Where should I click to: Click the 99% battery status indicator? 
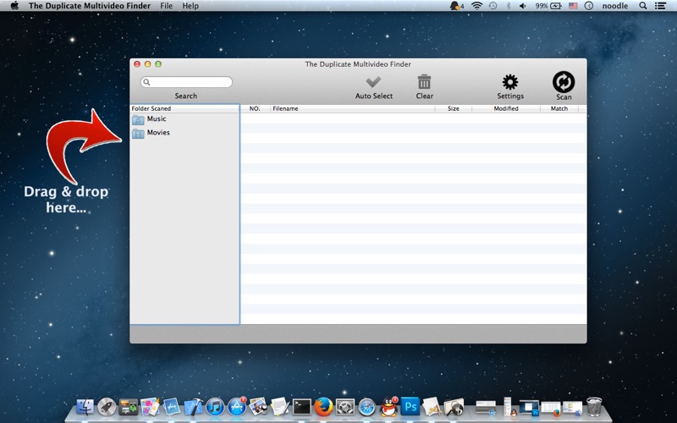548,6
